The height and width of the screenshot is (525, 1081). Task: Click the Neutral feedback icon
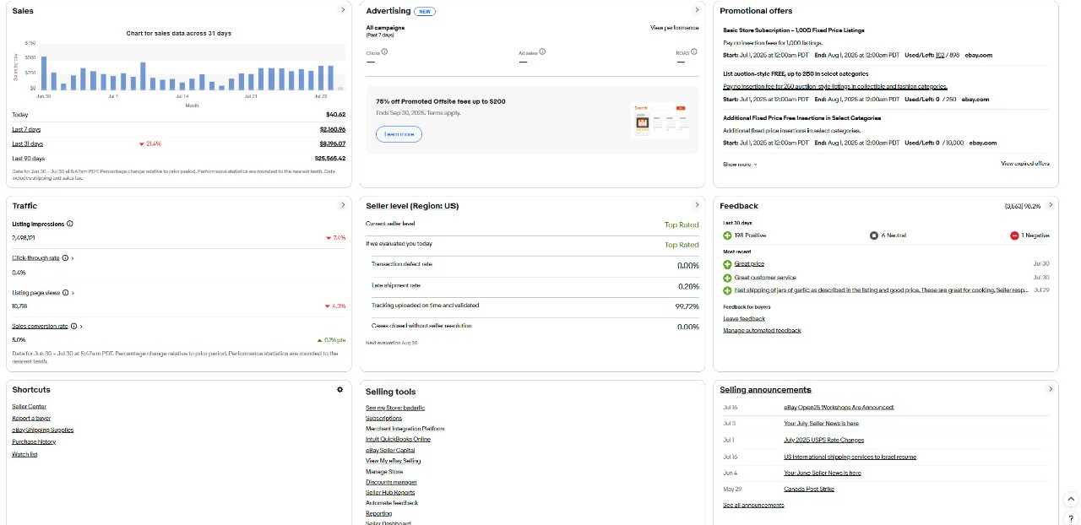tap(874, 235)
